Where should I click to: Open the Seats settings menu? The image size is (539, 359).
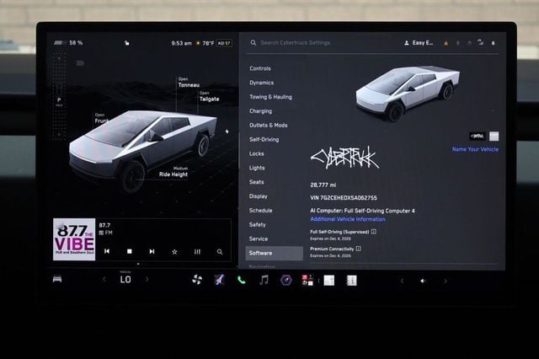pos(256,182)
